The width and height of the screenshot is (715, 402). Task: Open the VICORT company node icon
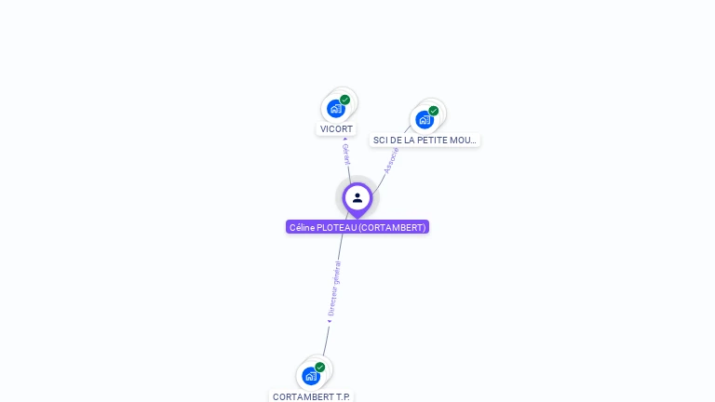click(x=336, y=109)
